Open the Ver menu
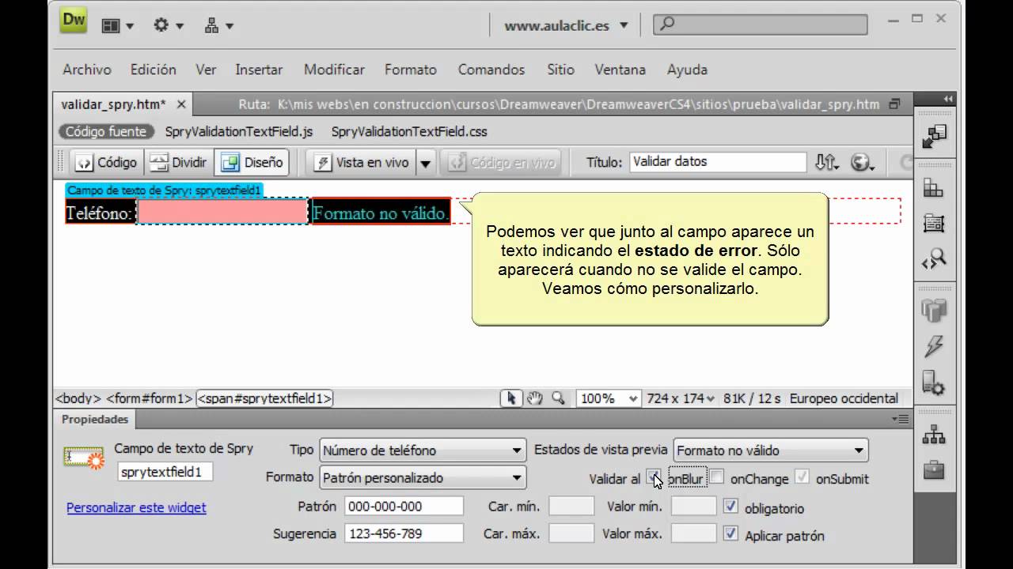Image resolution: width=1013 pixels, height=569 pixels. pos(206,70)
